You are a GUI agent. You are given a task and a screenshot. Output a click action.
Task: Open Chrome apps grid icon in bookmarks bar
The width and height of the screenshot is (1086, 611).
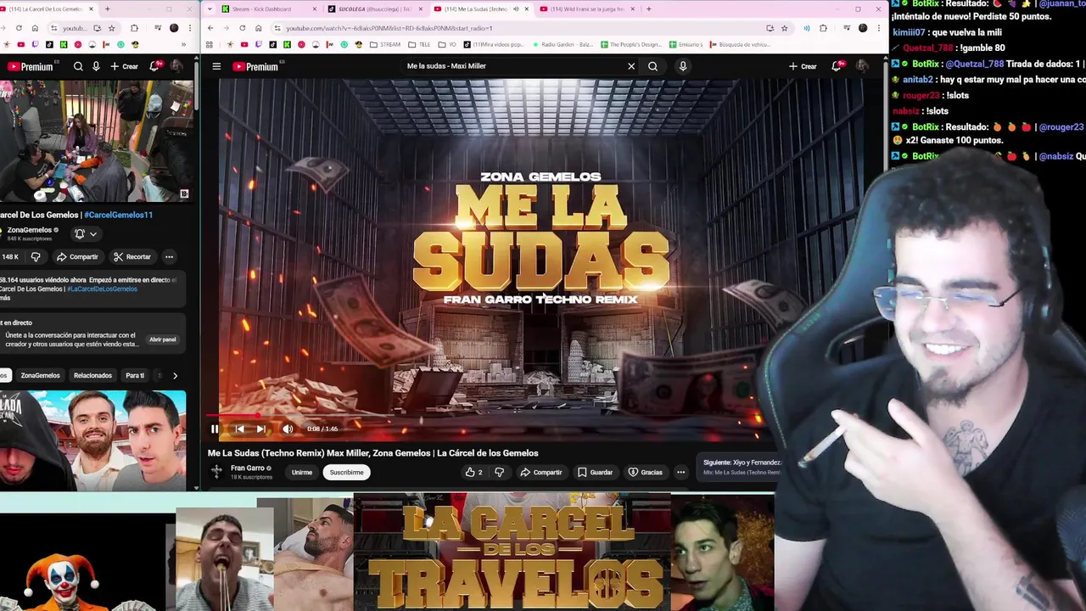[x=210, y=45]
